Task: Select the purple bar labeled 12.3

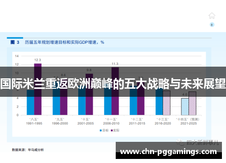Action: point(38,89)
